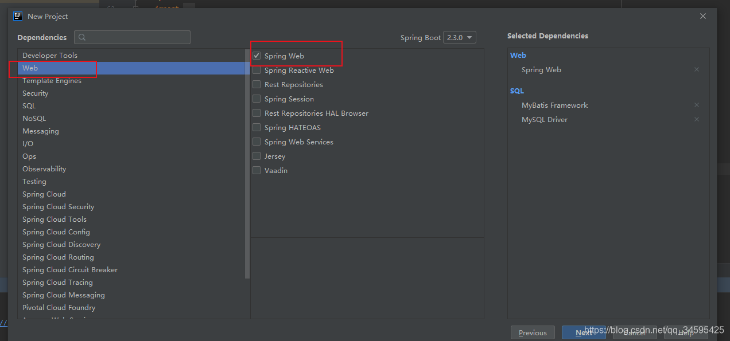This screenshot has width=730, height=341.
Task: Open the Spring Boot version dropdown
Action: 460,37
